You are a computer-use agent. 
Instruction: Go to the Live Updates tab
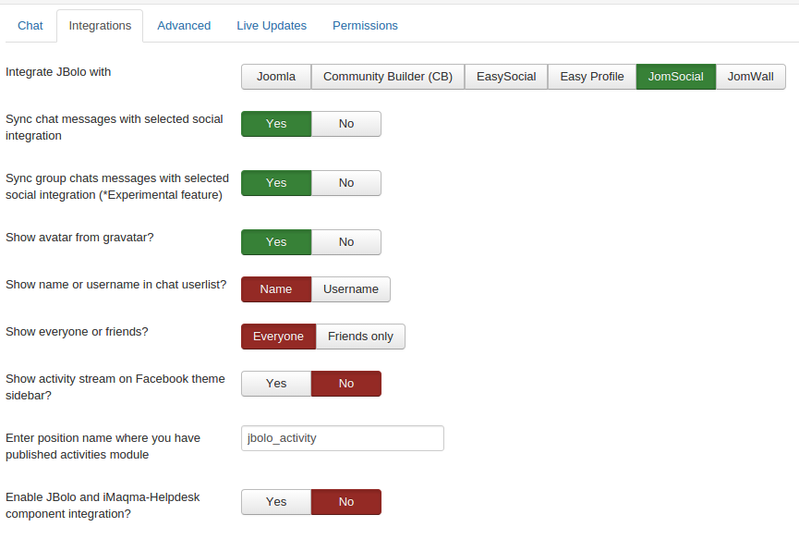click(x=272, y=26)
